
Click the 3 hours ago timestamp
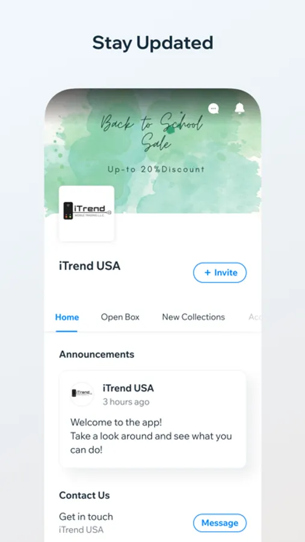coord(126,402)
